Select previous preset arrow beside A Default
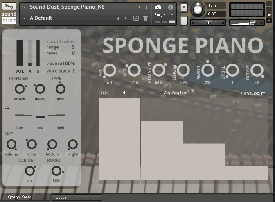 click(118, 18)
